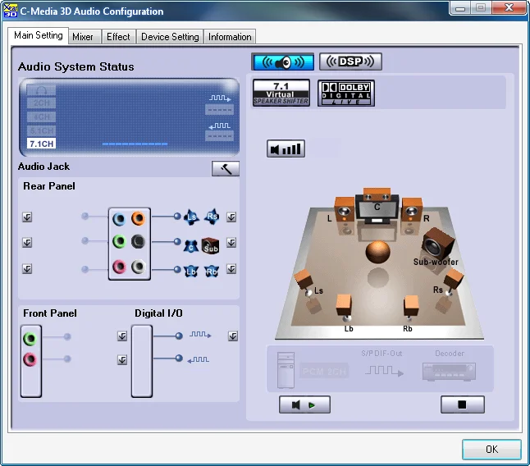
Task: Click the S/PDIF output indicator in status
Action: [220, 105]
